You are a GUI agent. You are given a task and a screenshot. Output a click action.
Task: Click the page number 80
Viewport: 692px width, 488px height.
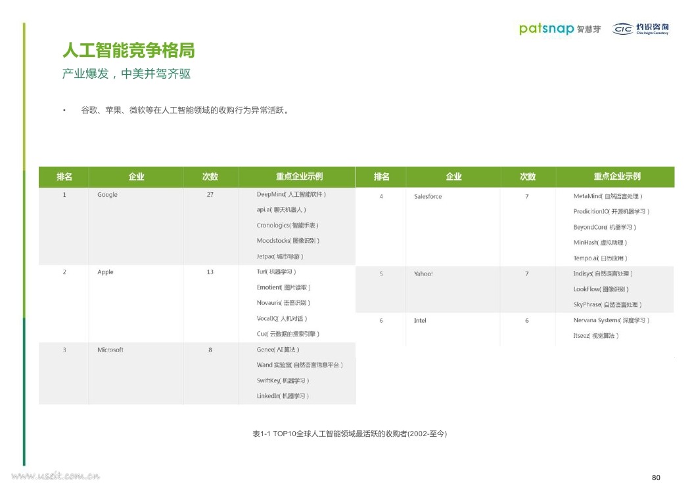(x=656, y=478)
